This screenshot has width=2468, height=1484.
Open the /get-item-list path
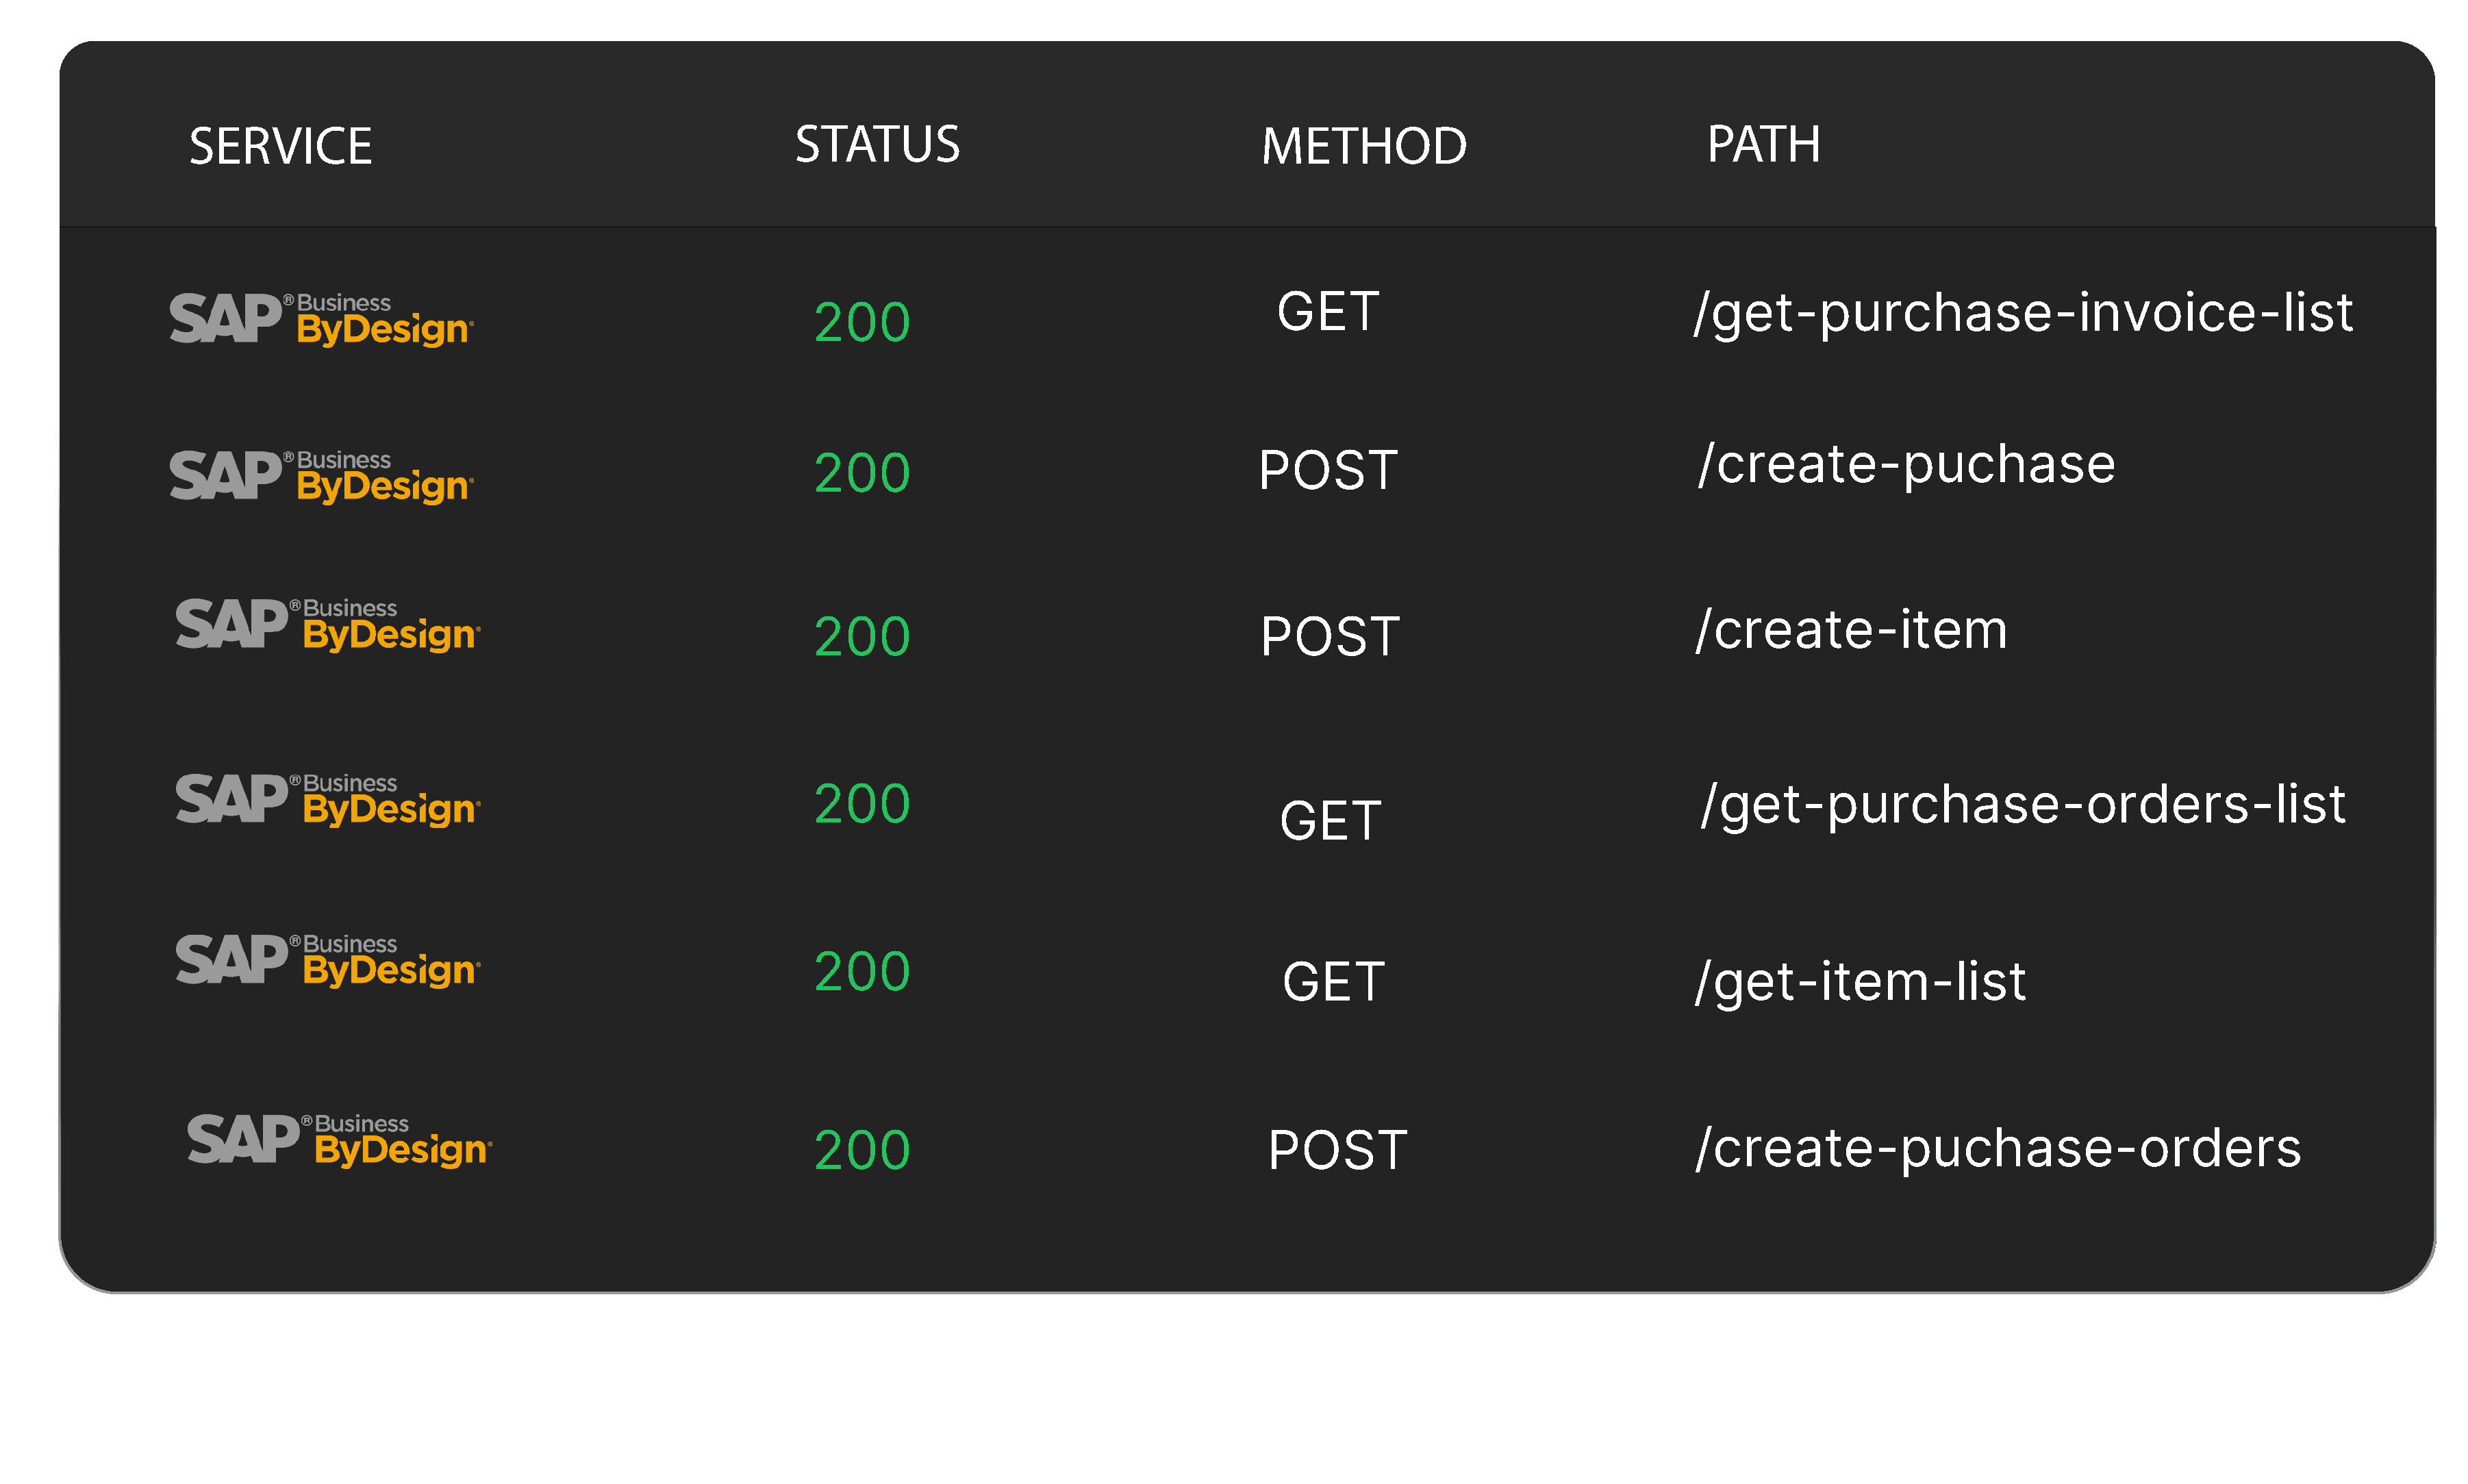coord(1860,981)
